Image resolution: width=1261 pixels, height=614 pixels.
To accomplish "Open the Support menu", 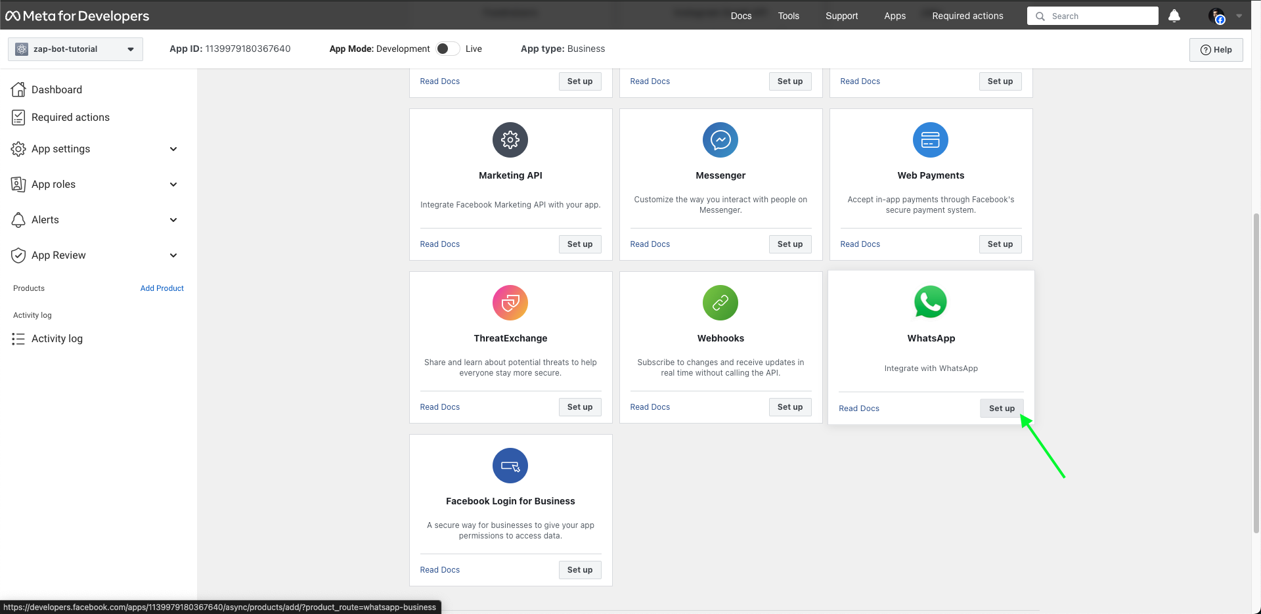I will tap(841, 16).
